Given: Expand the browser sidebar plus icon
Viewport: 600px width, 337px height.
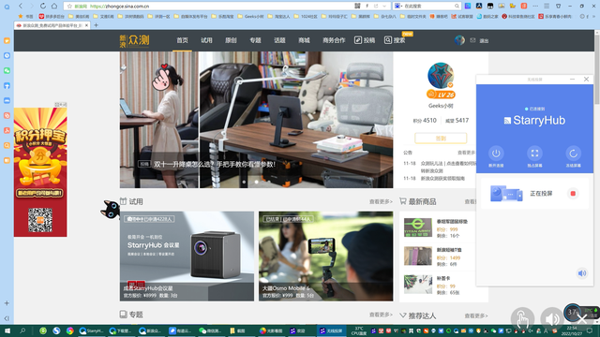Looking at the screenshot, I should pyautogui.click(x=7, y=303).
